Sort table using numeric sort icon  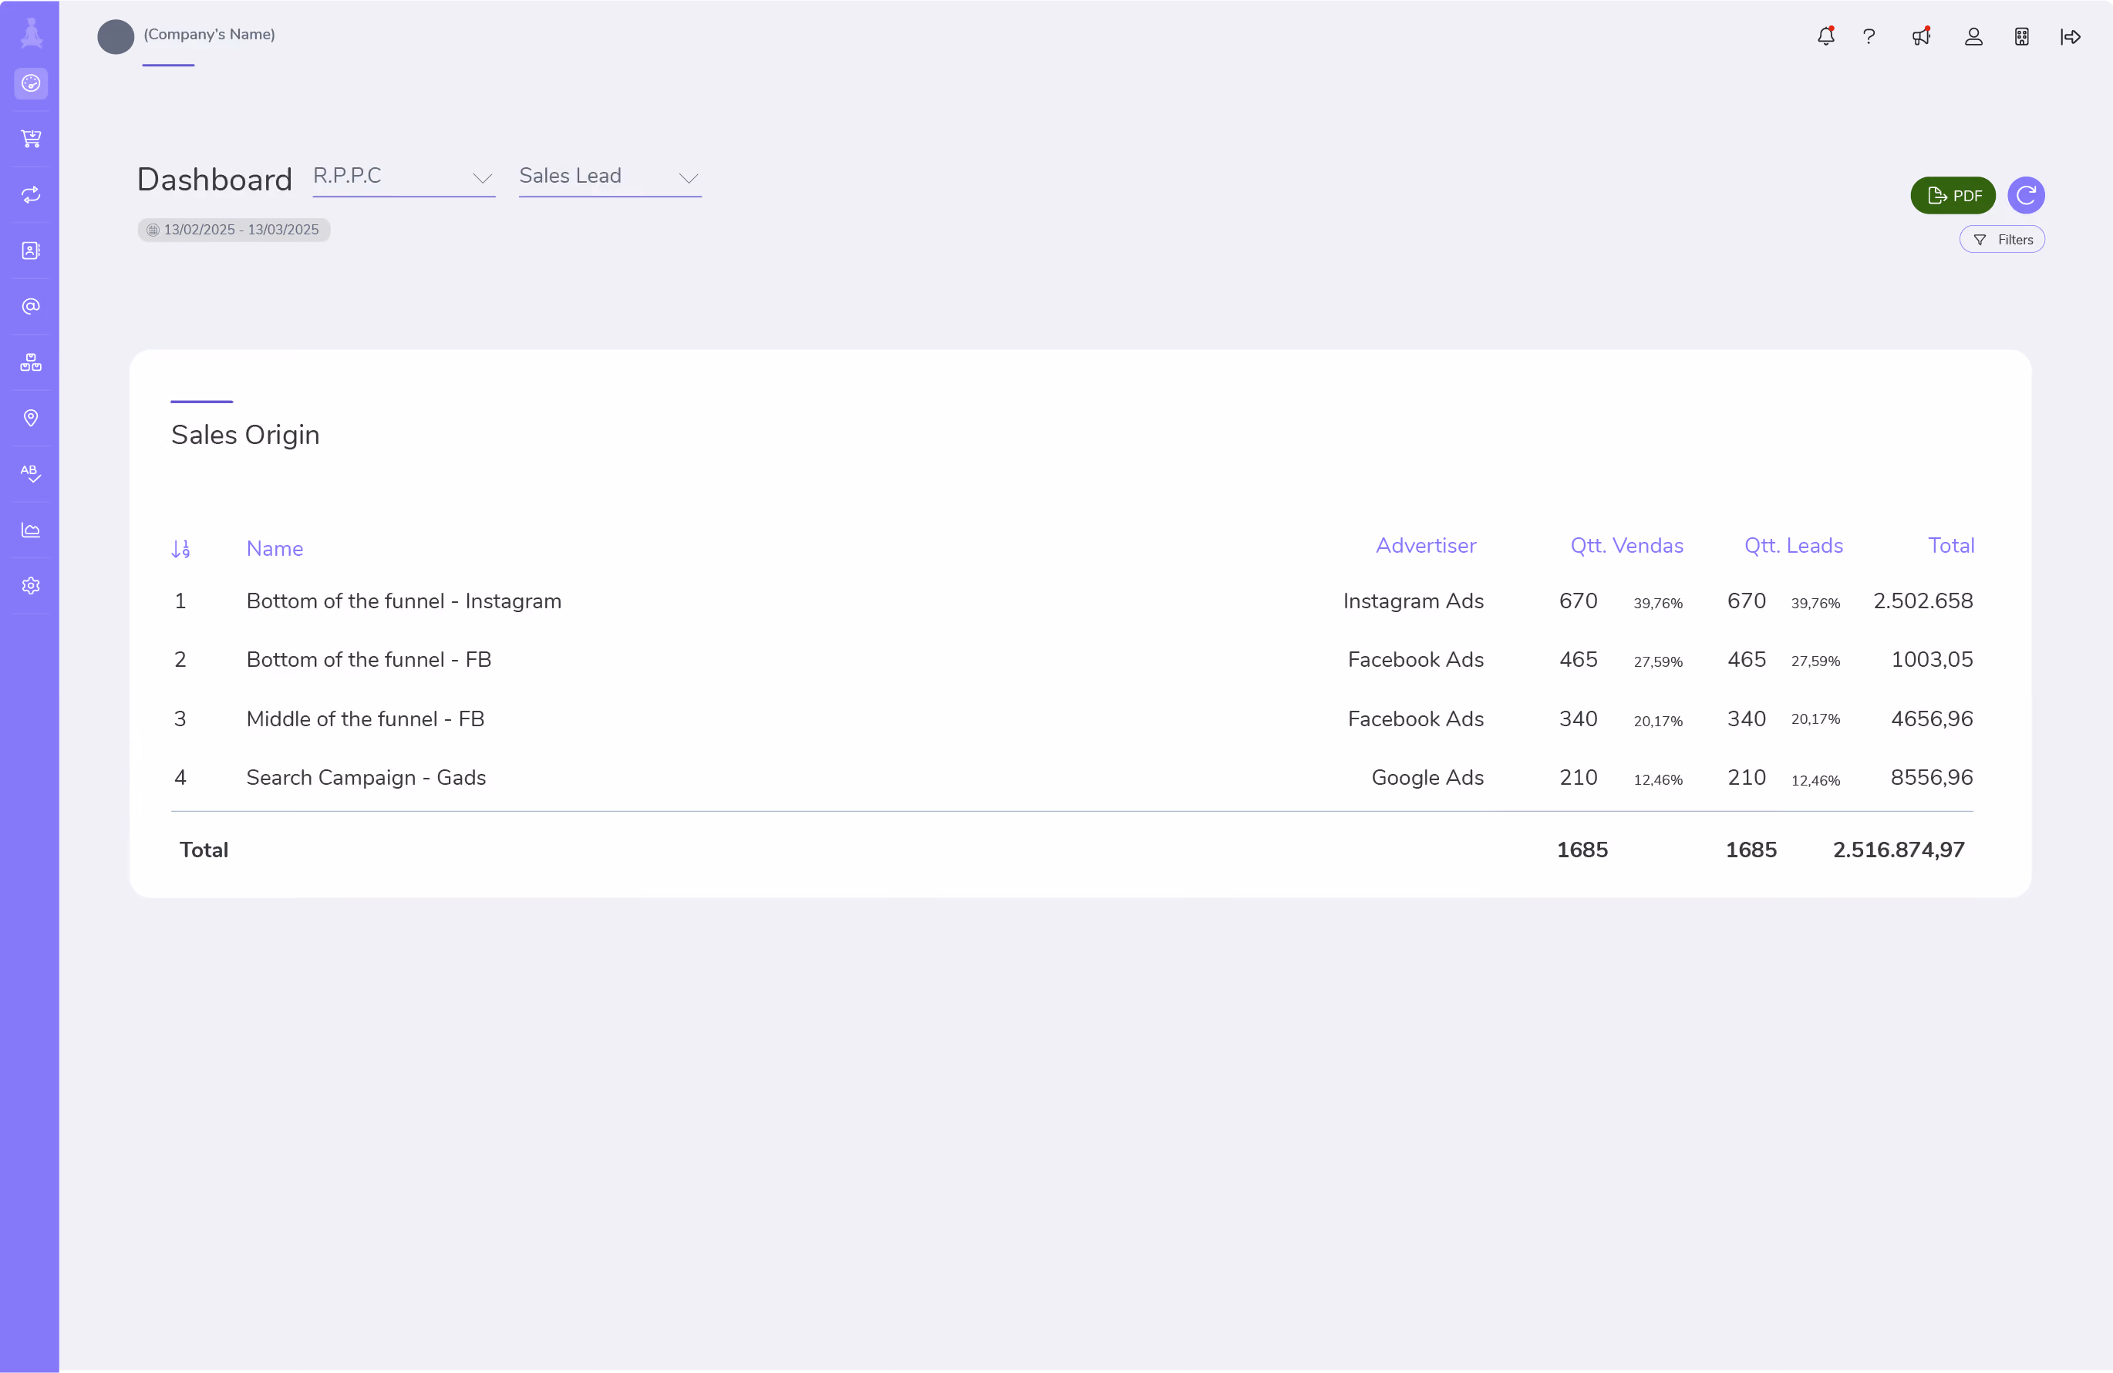pyautogui.click(x=180, y=550)
